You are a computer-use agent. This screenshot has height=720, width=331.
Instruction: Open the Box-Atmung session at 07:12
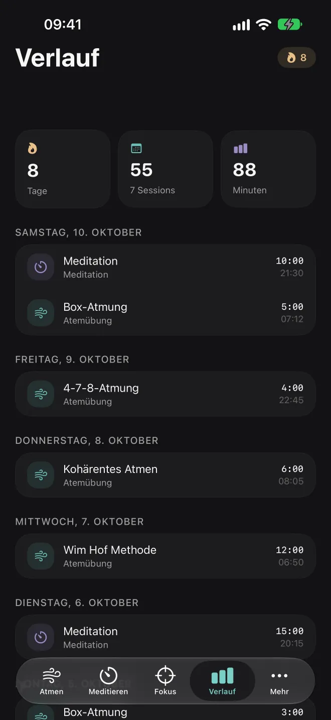(x=165, y=313)
